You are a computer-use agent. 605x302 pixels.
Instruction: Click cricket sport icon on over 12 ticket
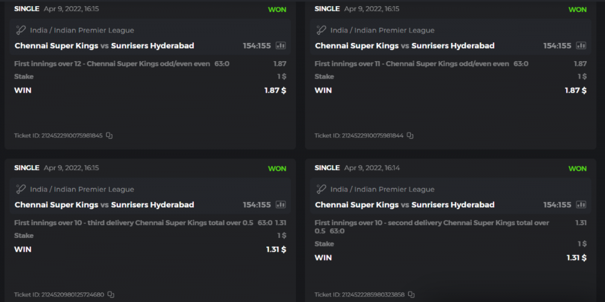click(21, 30)
